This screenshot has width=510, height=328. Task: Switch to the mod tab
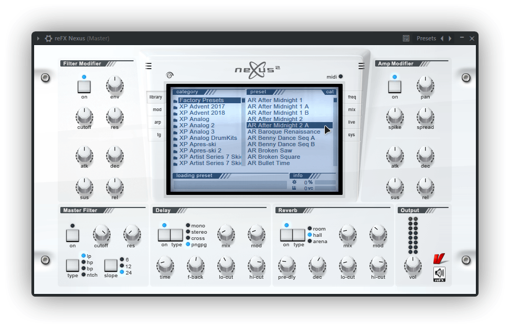(x=157, y=110)
